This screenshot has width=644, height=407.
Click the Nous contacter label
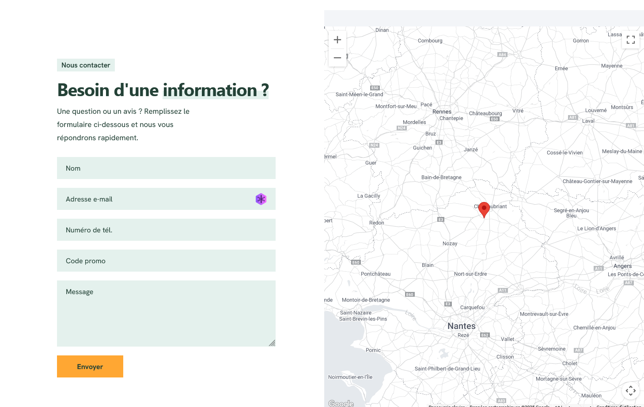point(86,65)
